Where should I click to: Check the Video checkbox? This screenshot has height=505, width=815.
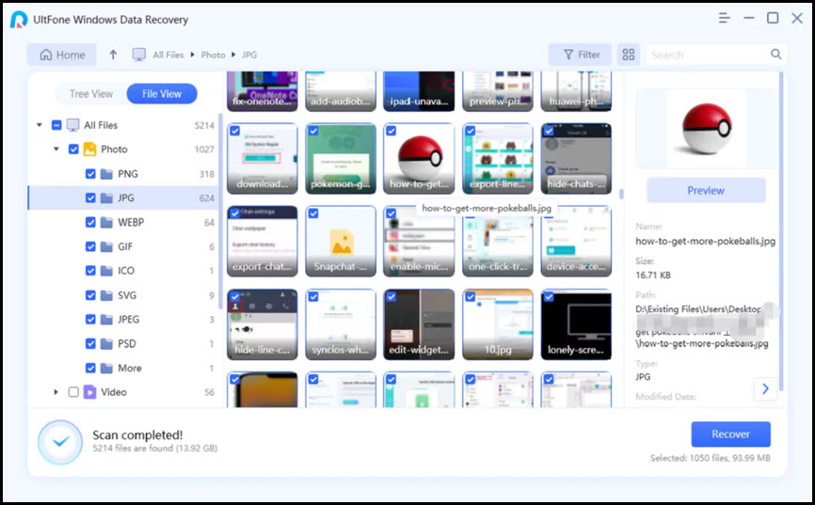(73, 392)
